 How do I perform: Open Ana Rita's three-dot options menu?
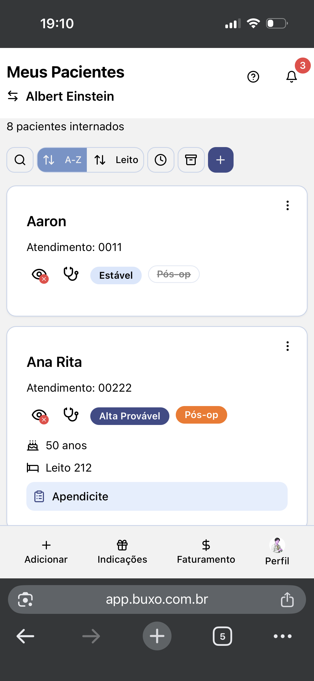point(287,346)
